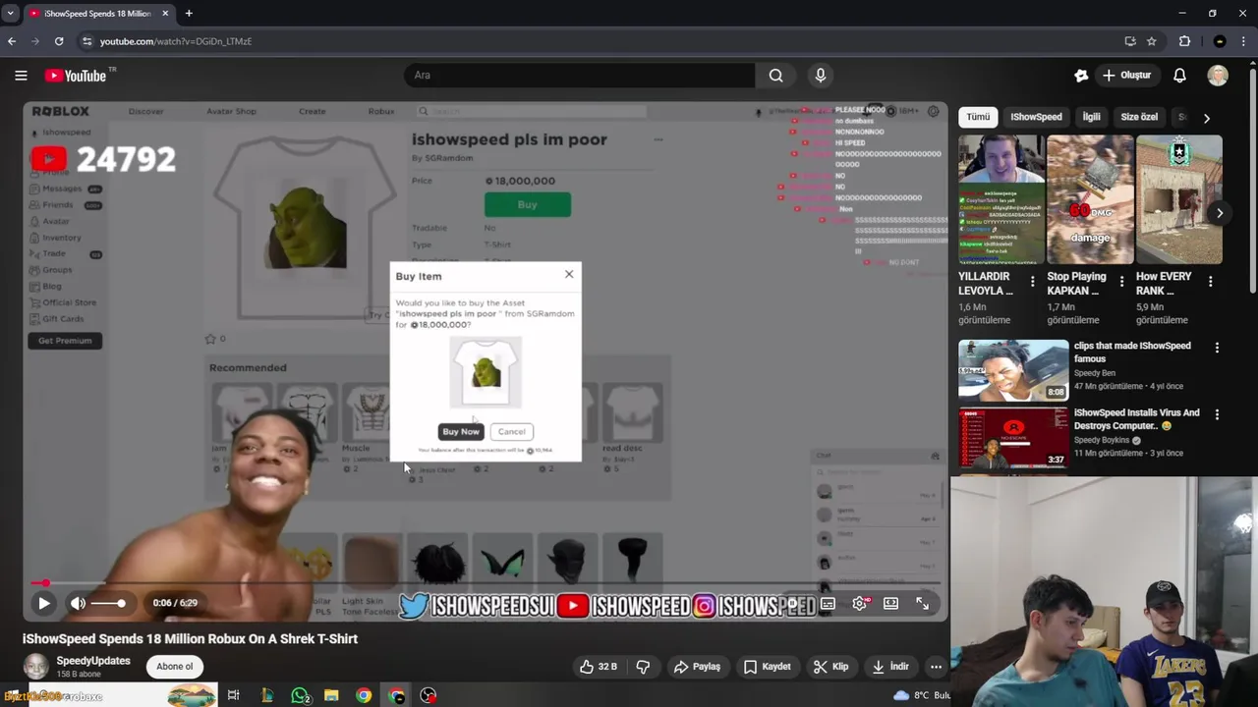Screen dimensions: 1258x707
Task: Click the Oluştur create button
Action: coord(1126,76)
